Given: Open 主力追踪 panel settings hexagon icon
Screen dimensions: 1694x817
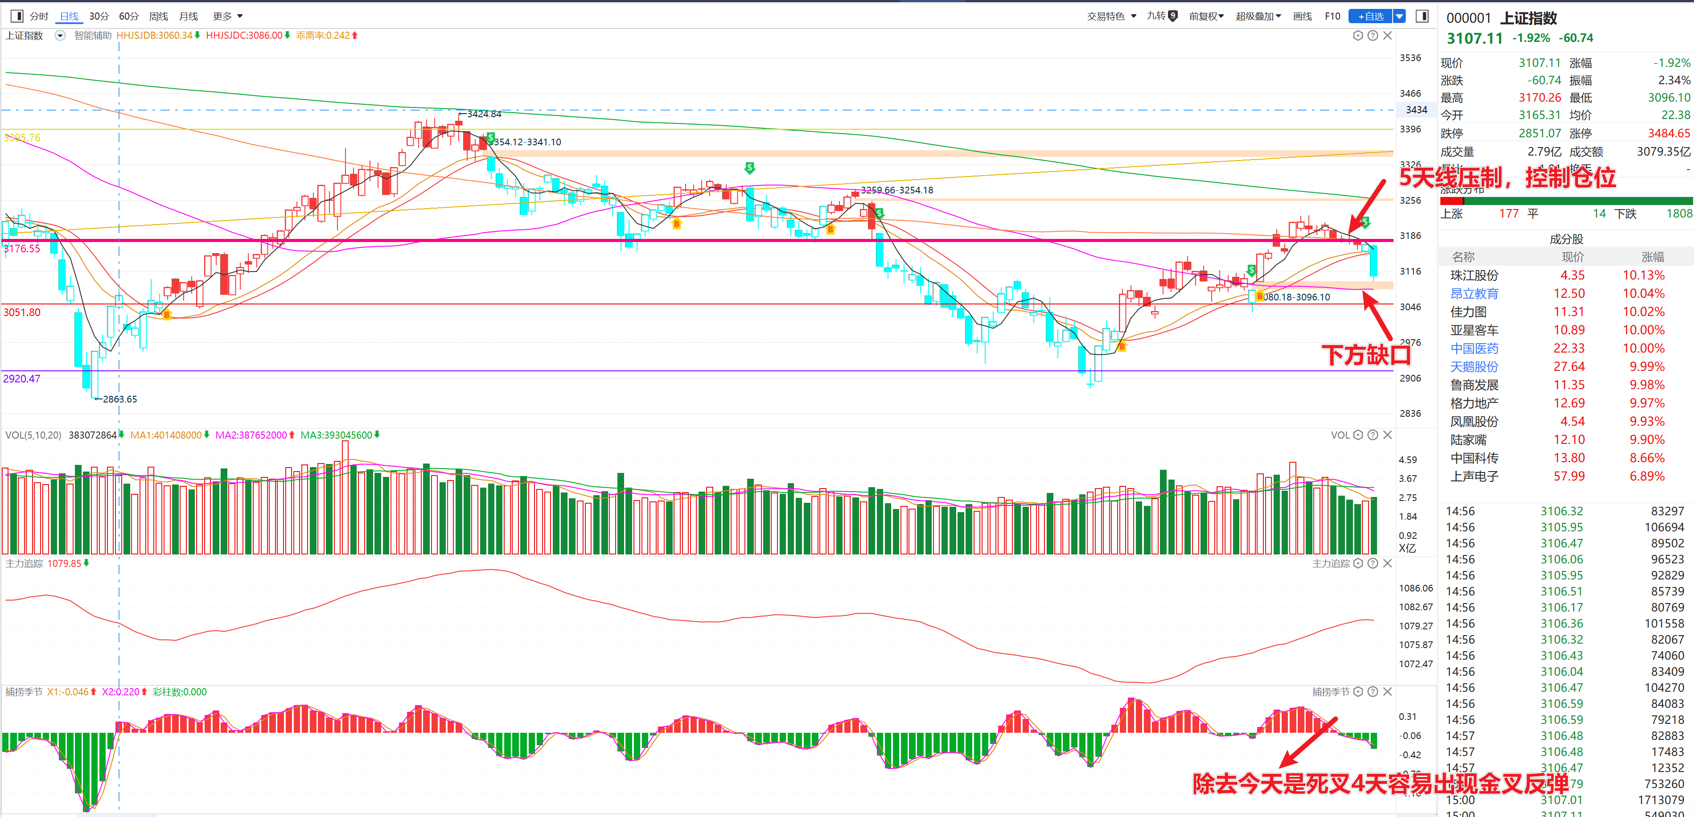Looking at the screenshot, I should coord(1357,563).
